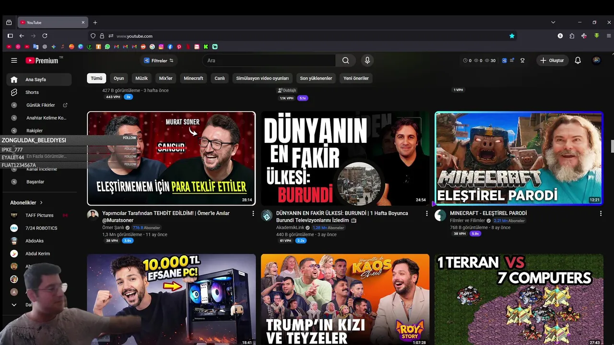614x345 pixels.
Task: Open WhatsApp bookmark icon
Action: [x=107, y=46]
